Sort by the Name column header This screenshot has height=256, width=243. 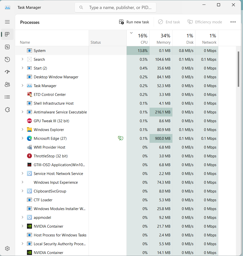coord(52,38)
